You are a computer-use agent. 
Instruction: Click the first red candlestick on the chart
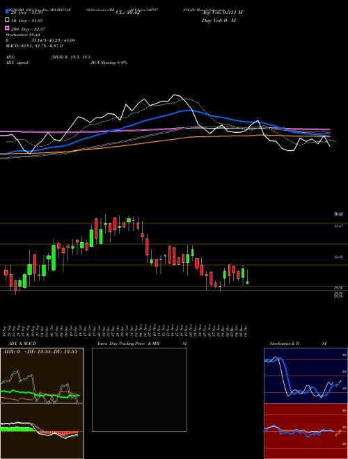6,273
